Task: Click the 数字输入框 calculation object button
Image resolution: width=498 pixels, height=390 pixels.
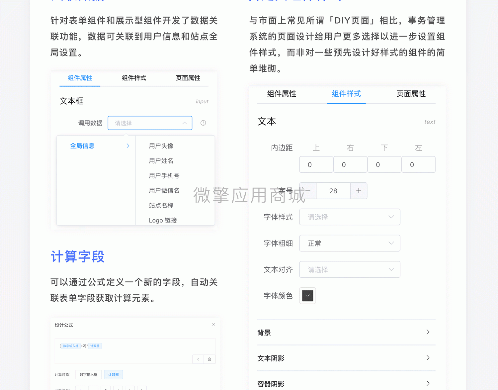Action: pyautogui.click(x=88, y=374)
